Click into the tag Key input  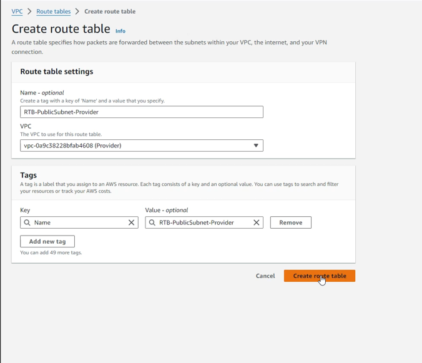(78, 222)
